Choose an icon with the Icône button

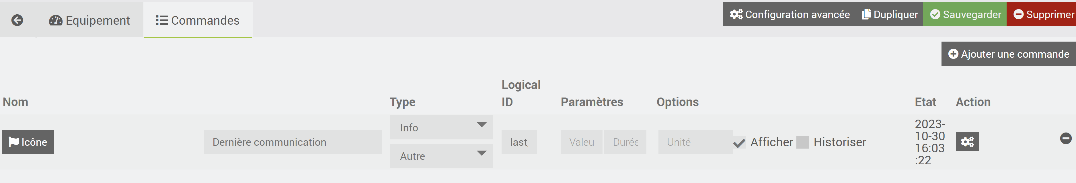point(28,142)
